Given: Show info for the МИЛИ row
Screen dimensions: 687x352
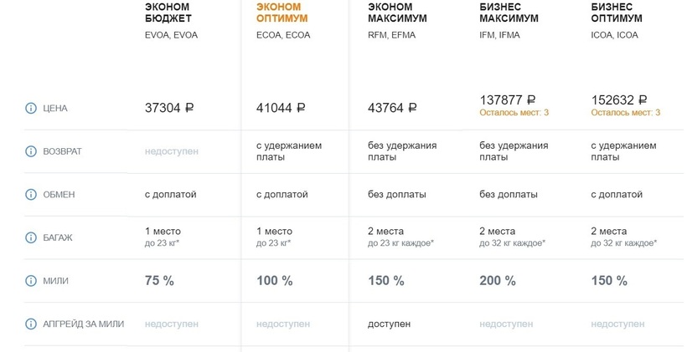Looking at the screenshot, I should pyautogui.click(x=31, y=281).
